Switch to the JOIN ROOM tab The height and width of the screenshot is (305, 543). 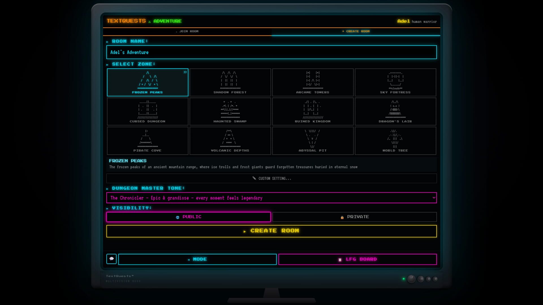click(188, 31)
